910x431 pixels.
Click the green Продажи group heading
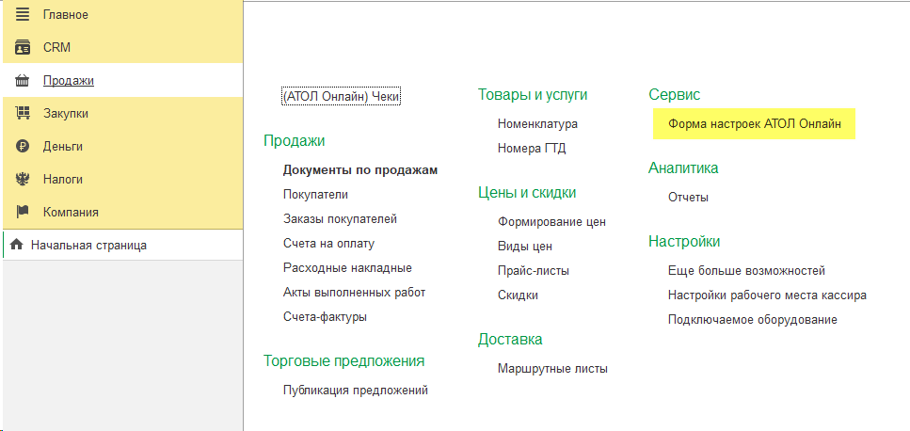[295, 140]
